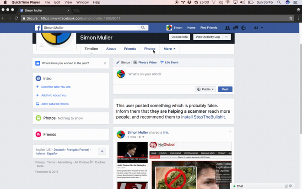Go back with the browser back arrow

coord(3,18)
